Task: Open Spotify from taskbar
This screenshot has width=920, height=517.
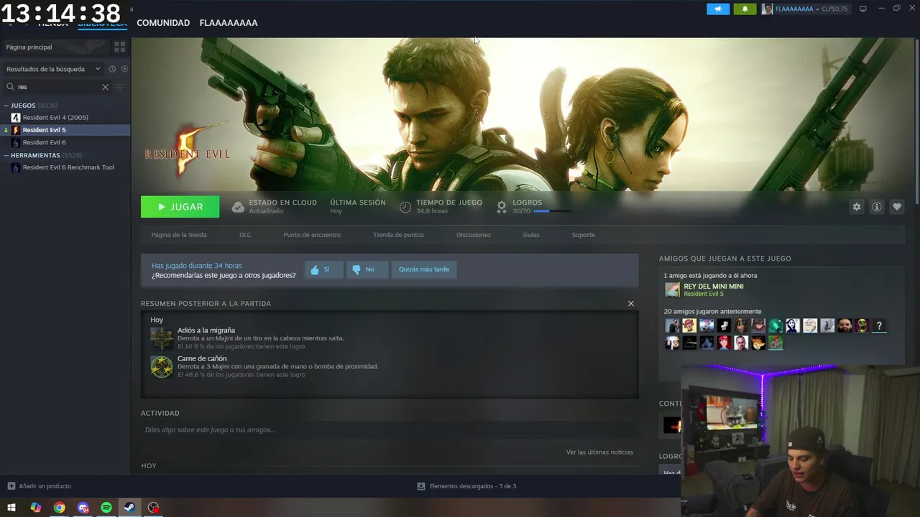Action: pos(106,508)
